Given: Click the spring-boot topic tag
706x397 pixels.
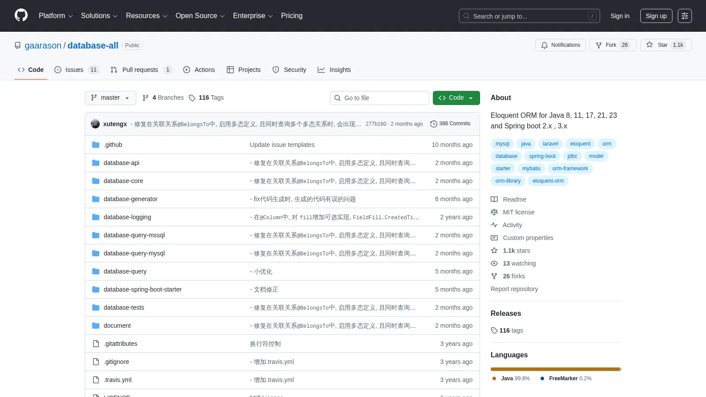Looking at the screenshot, I should click(542, 156).
